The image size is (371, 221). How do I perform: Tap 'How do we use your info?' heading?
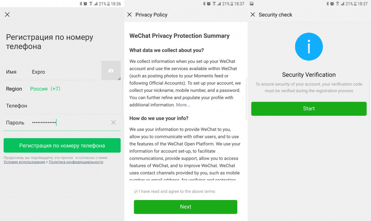(x=159, y=118)
